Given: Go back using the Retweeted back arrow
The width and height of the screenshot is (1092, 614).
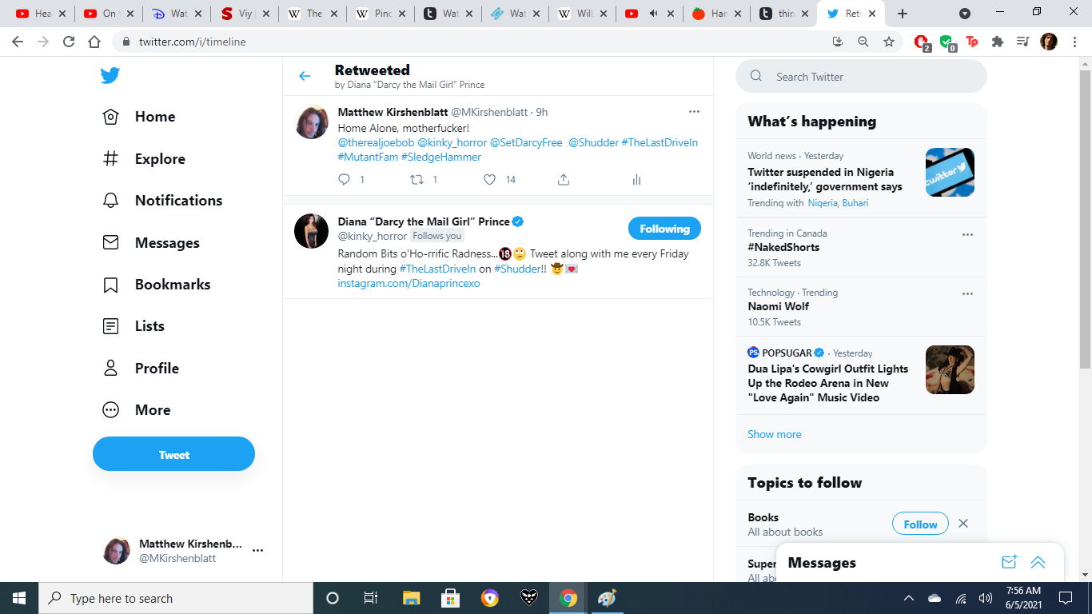Looking at the screenshot, I should (305, 76).
